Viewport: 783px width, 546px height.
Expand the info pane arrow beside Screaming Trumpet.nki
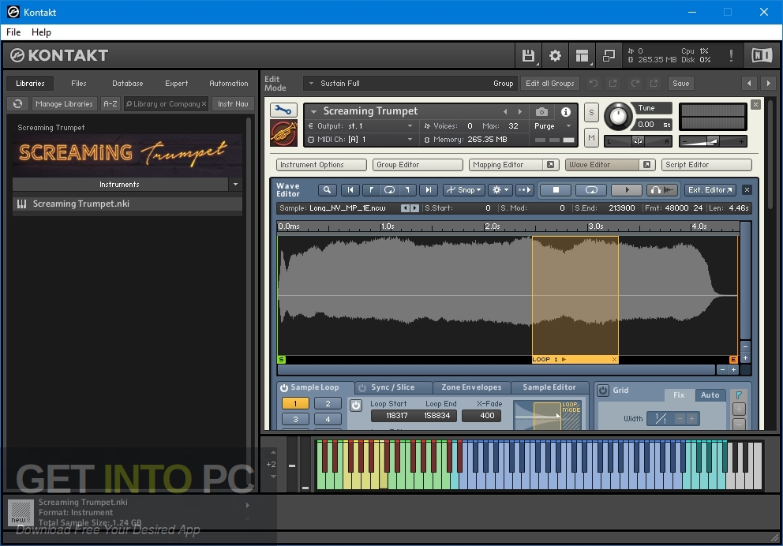click(x=247, y=505)
